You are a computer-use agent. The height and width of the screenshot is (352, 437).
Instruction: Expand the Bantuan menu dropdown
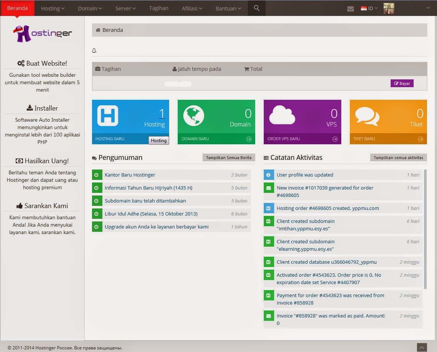pyautogui.click(x=228, y=9)
